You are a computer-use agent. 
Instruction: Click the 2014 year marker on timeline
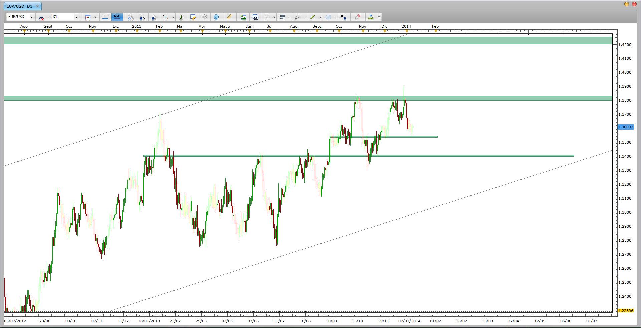pyautogui.click(x=406, y=26)
